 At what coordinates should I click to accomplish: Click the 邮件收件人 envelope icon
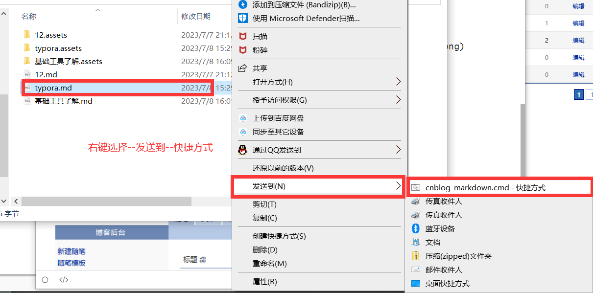[416, 270]
